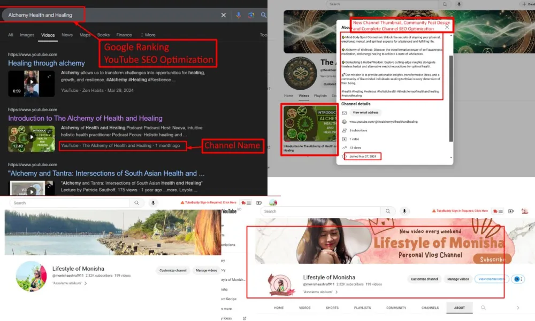Image resolution: width=535 pixels, height=321 pixels.
Task: Start Google voice search with microphone
Action: pos(239,15)
